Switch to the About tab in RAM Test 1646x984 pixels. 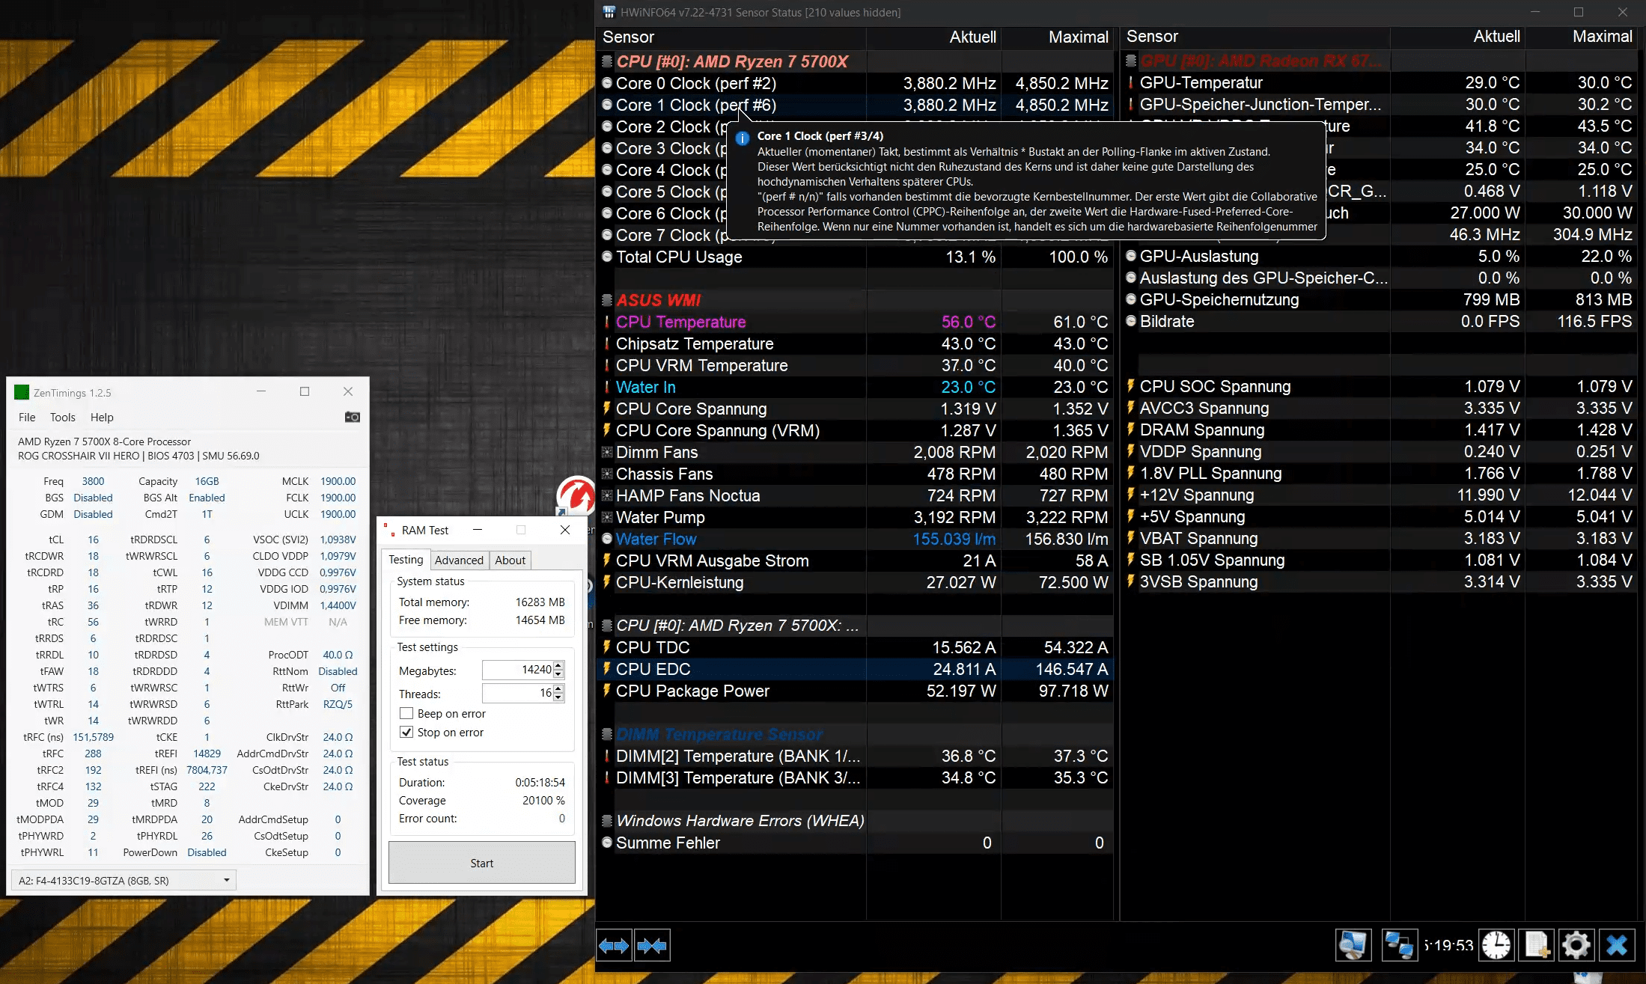click(510, 560)
